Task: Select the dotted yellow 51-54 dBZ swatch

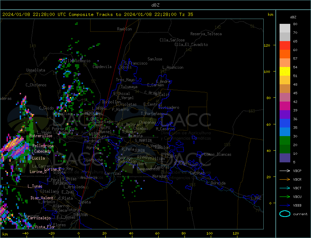Action: click(285, 72)
